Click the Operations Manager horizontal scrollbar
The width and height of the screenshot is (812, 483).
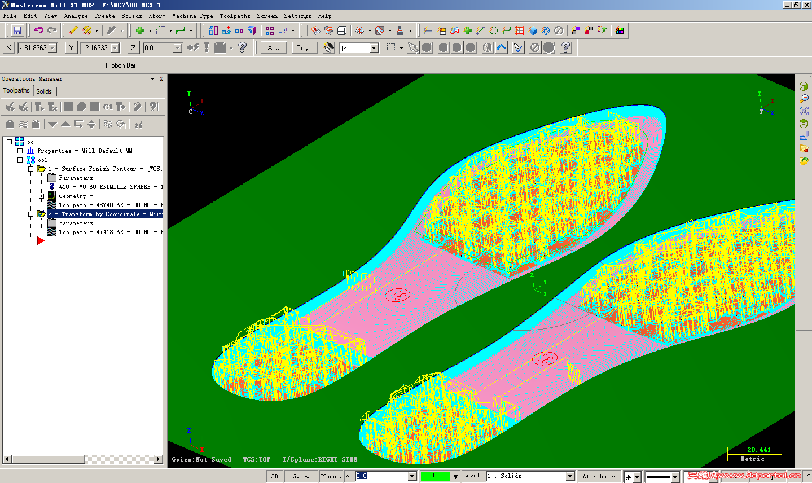(x=83, y=459)
